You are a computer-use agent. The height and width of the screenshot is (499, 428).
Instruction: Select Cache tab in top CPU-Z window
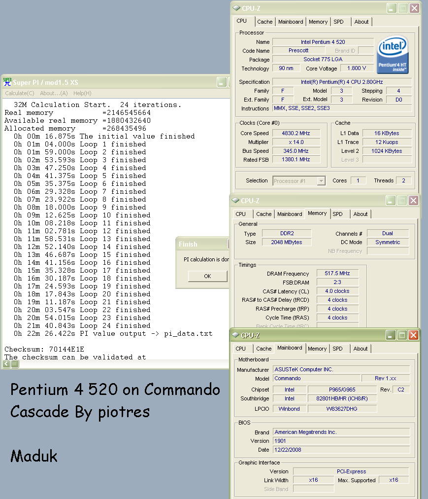coord(265,22)
